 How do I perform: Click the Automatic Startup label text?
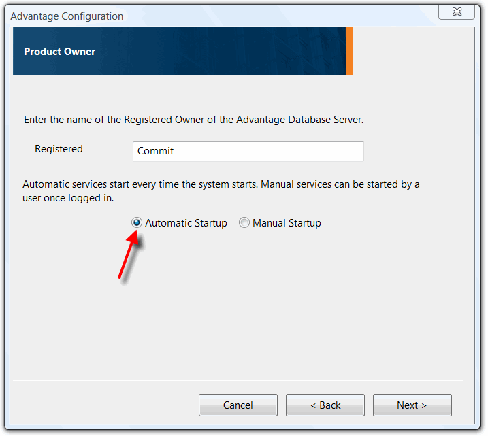(x=186, y=223)
